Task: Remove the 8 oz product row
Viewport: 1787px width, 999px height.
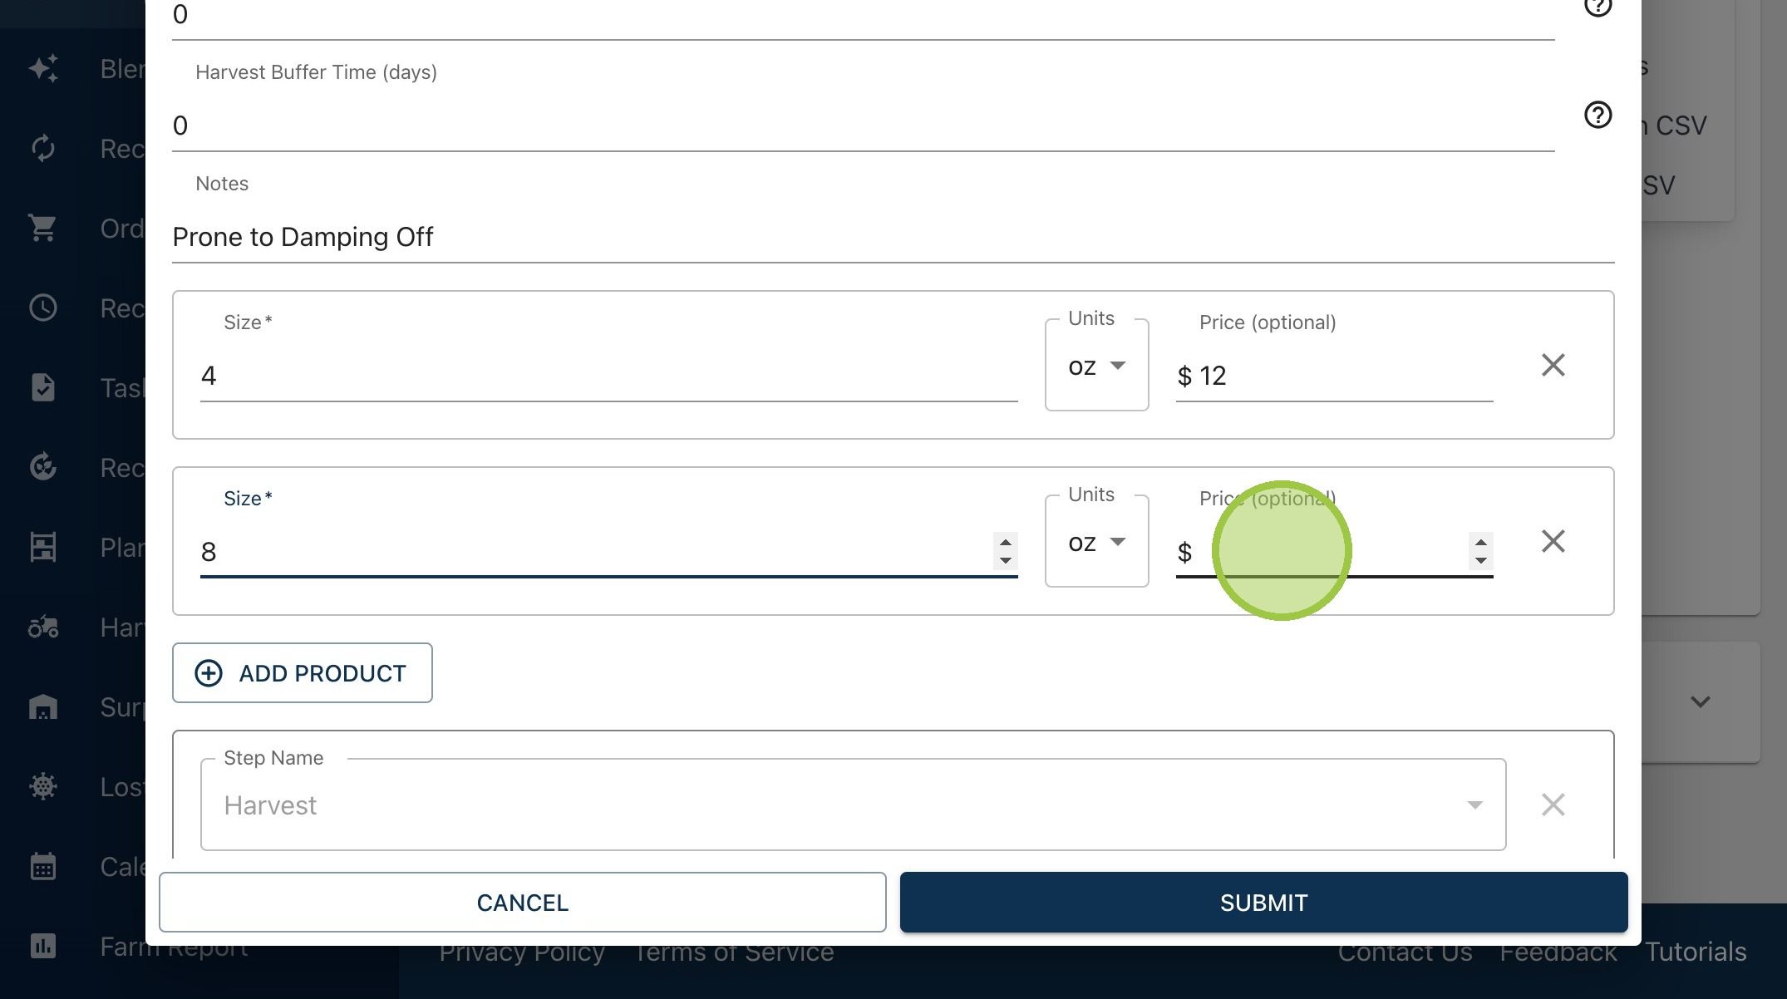Action: pyautogui.click(x=1553, y=541)
